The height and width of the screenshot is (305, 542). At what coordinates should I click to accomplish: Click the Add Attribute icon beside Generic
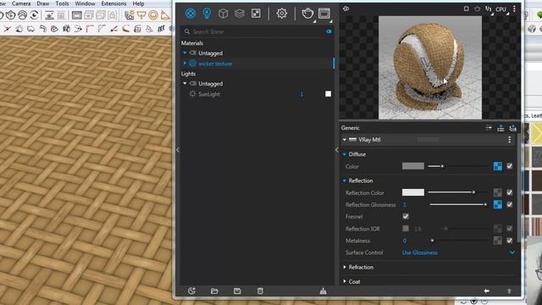[501, 128]
